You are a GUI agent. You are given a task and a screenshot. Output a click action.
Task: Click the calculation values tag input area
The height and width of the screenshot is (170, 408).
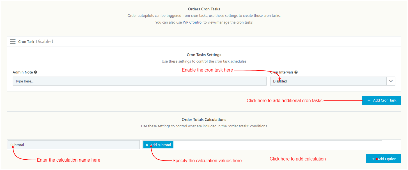coord(262,145)
